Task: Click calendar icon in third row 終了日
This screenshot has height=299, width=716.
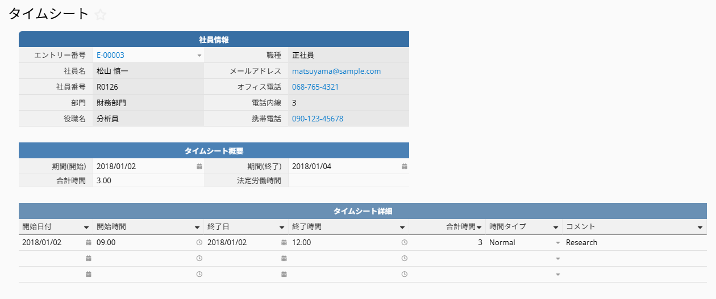Action: (x=284, y=275)
